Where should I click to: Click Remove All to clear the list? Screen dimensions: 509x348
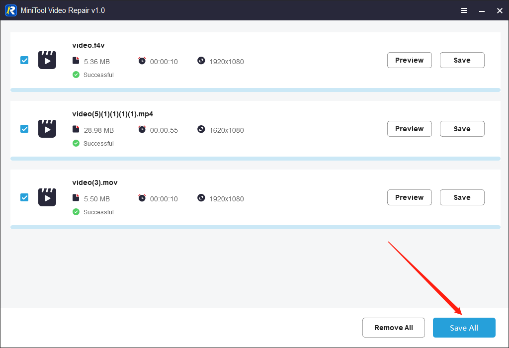(393, 328)
